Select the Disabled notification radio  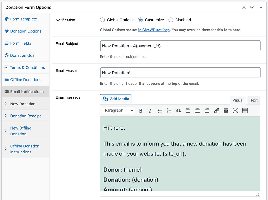171,20
